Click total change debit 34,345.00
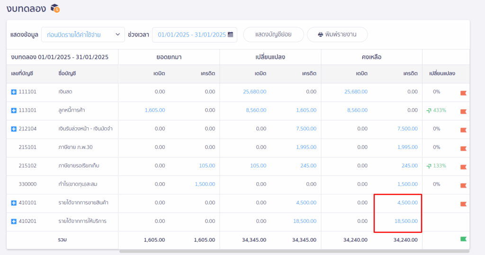Image resolution: width=485 pixels, height=255 pixels. click(x=254, y=240)
